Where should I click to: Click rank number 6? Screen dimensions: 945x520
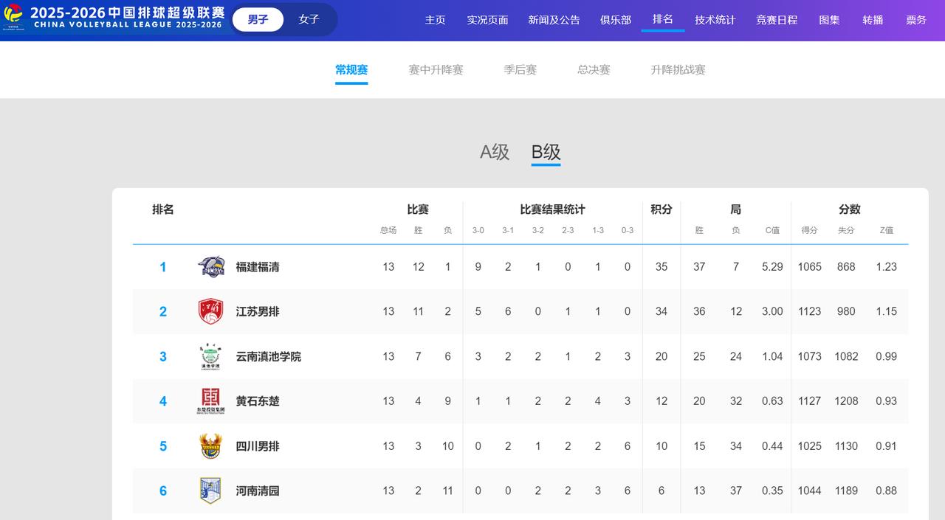click(x=163, y=490)
